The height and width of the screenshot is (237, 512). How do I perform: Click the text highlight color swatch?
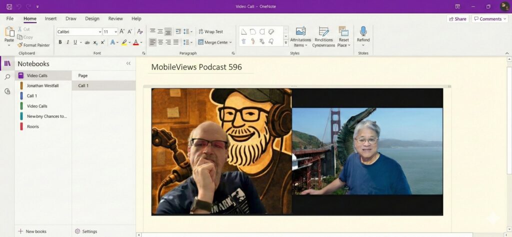[123, 42]
